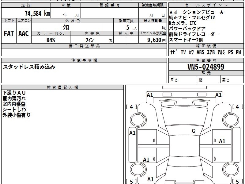The height and width of the screenshot is (184, 245).
Task: Click the TV equipment code
Action: pos(183,52)
